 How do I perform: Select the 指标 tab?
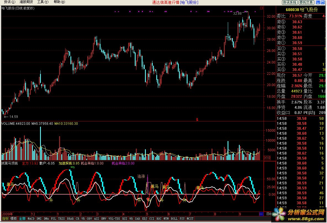(x=5, y=219)
